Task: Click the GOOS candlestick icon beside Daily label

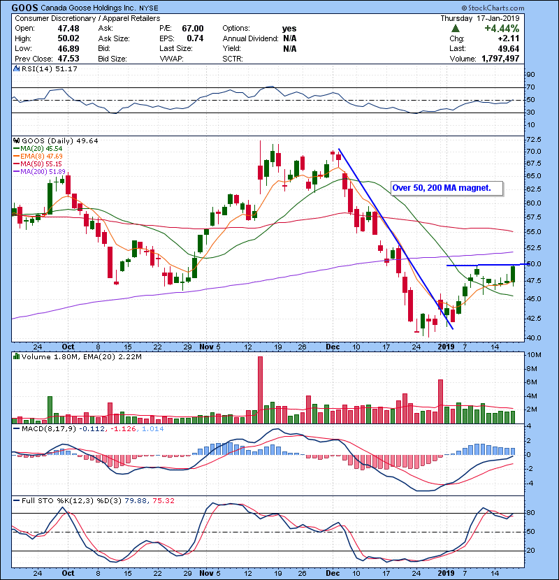Action: pyautogui.click(x=16, y=141)
